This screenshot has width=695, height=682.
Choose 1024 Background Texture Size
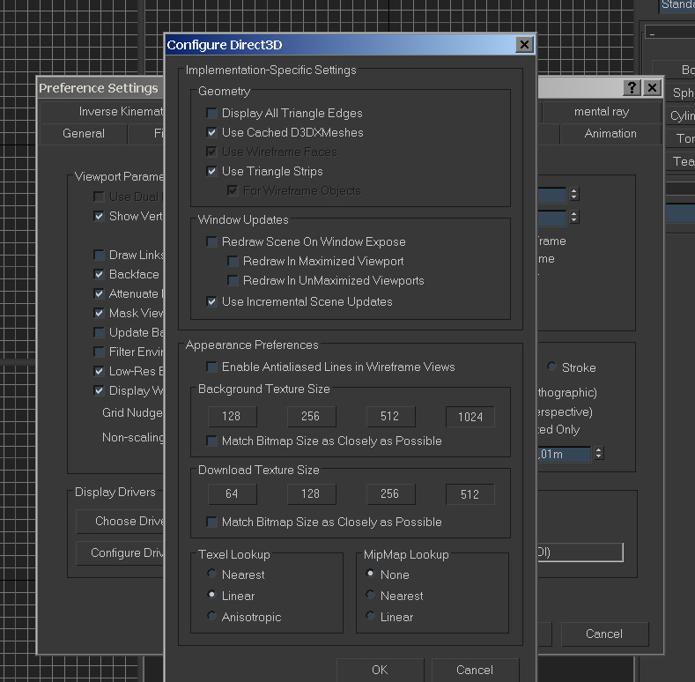[x=469, y=417]
